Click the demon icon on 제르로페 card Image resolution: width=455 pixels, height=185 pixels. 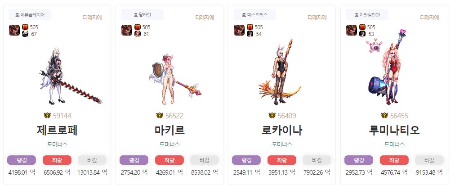[14, 30]
